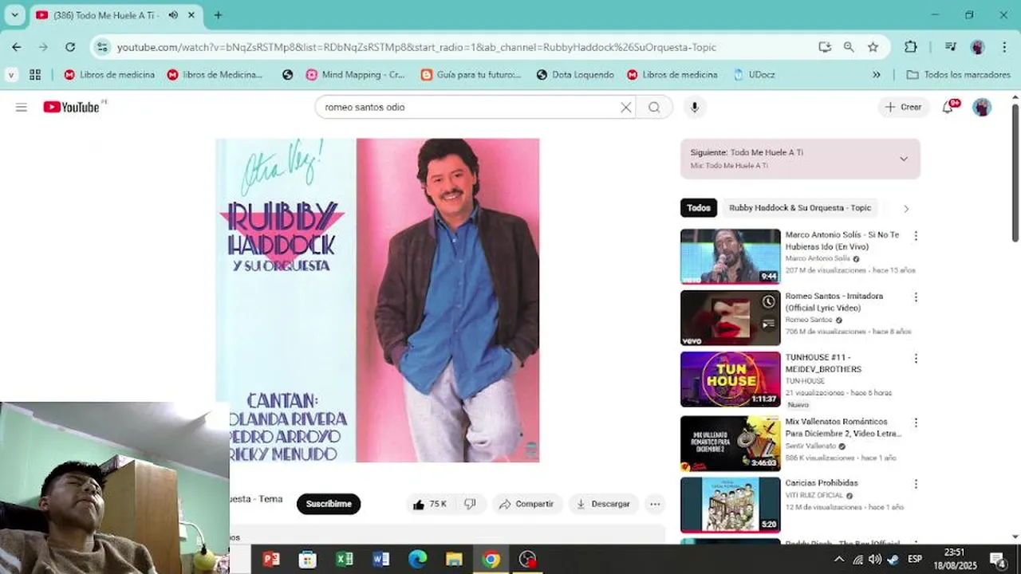This screenshot has width=1021, height=574.
Task: Open the VITI RUIZ OFICIAL channel link
Action: coord(814,495)
